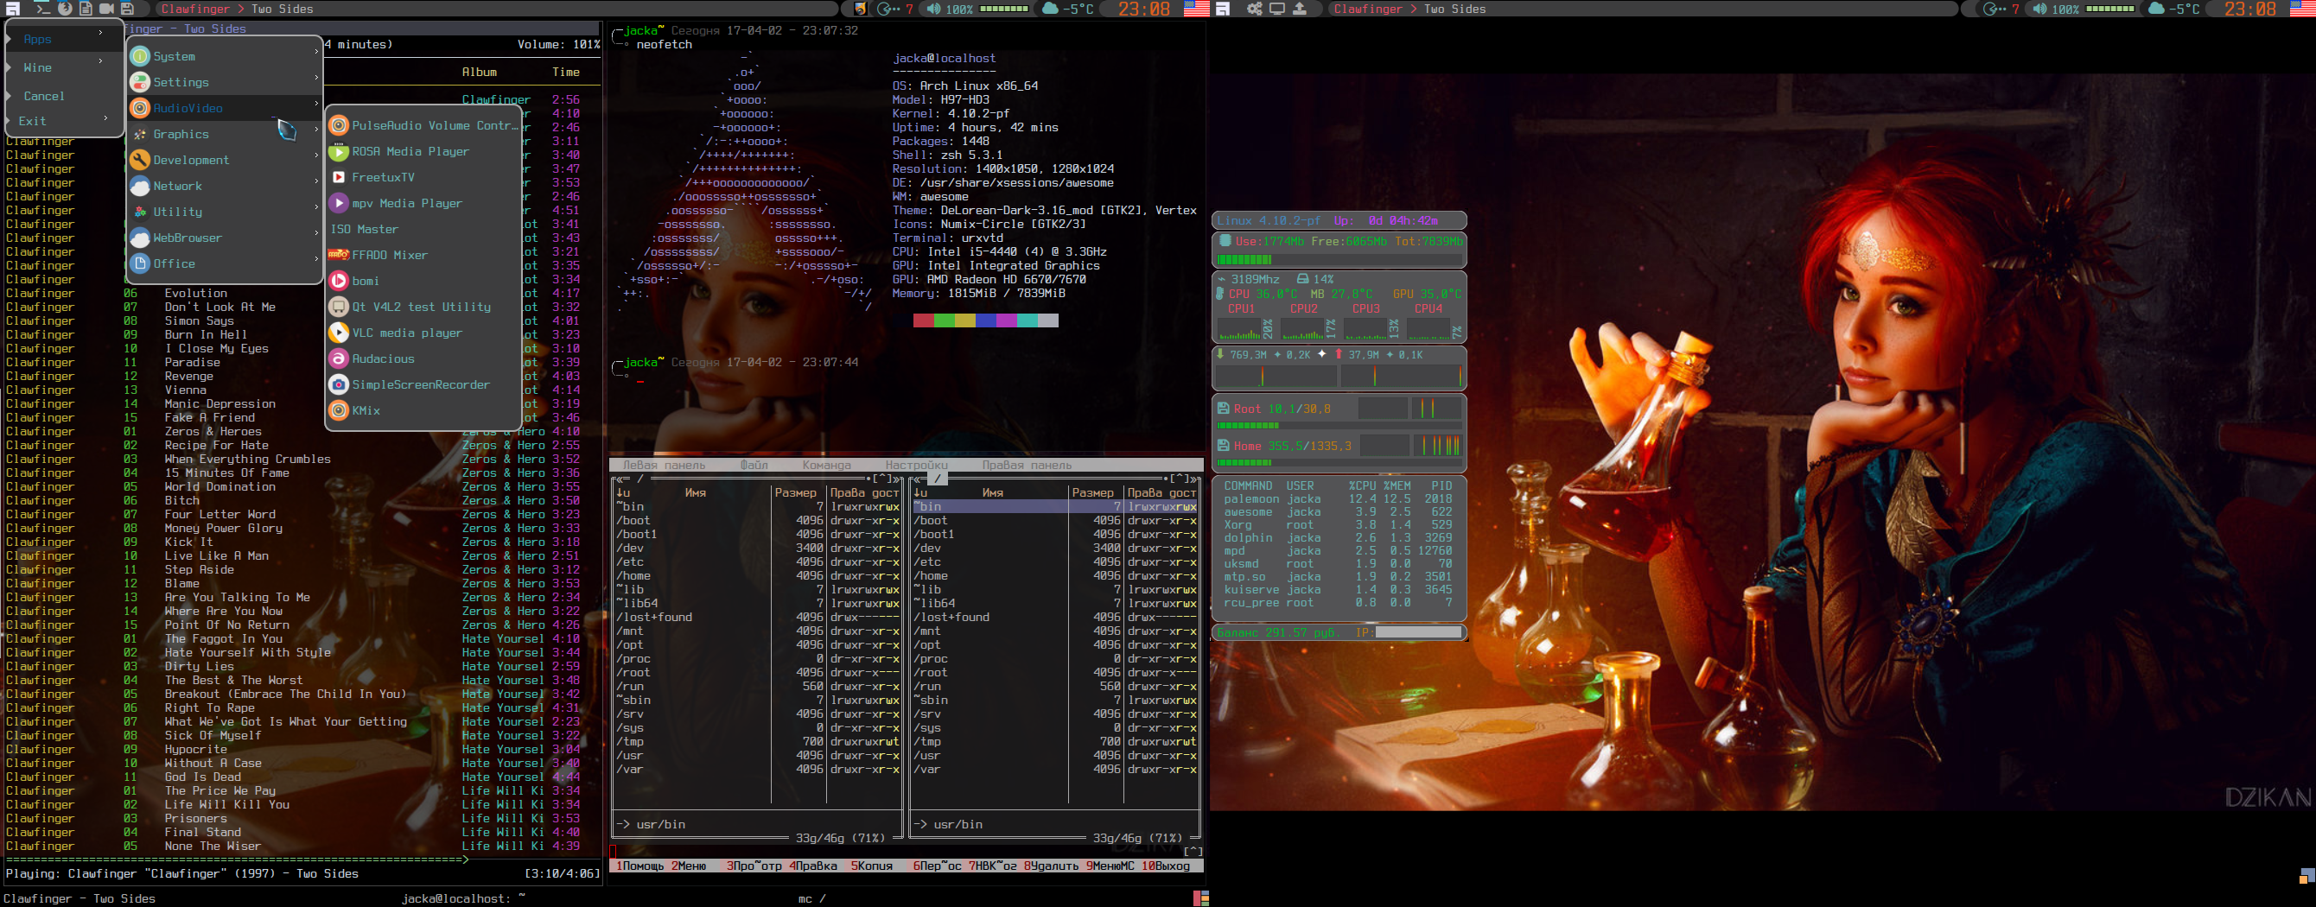
Task: Start SimpleScreenRecorder from the menu
Action: click(424, 384)
